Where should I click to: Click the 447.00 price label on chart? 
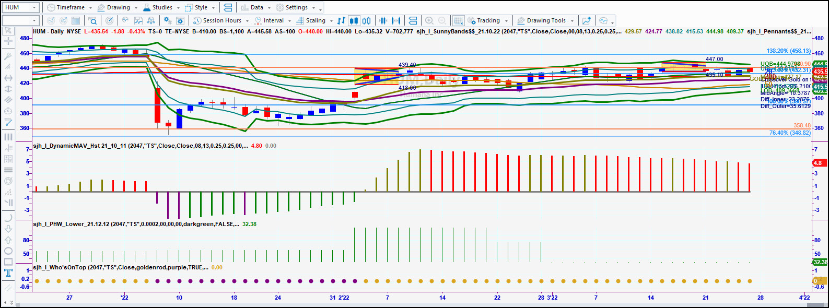coord(715,59)
